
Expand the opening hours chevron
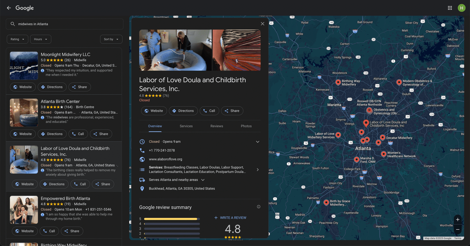click(x=258, y=142)
